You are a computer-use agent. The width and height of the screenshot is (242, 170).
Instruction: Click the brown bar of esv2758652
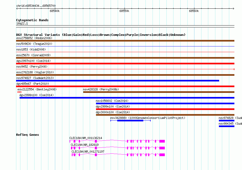125,41
